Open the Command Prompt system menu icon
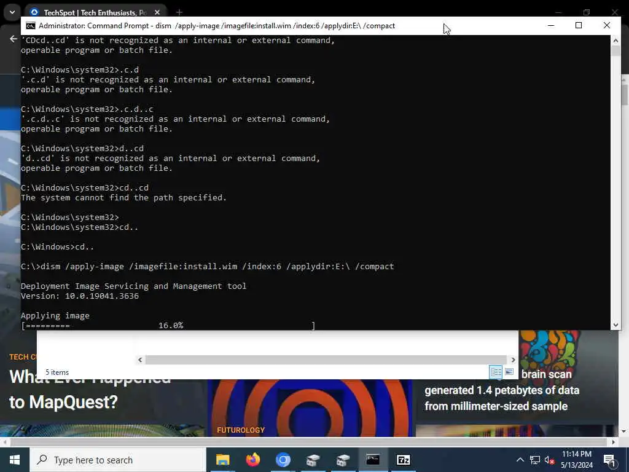Screen dimensions: 629x472 click(31, 26)
